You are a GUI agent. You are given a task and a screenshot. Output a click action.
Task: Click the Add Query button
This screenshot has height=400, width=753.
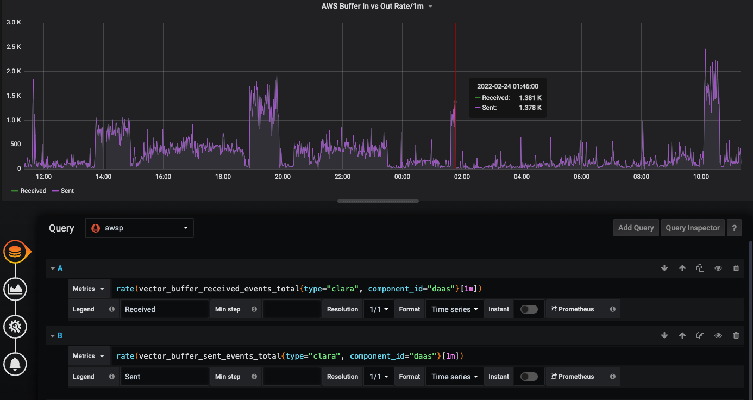(x=636, y=227)
